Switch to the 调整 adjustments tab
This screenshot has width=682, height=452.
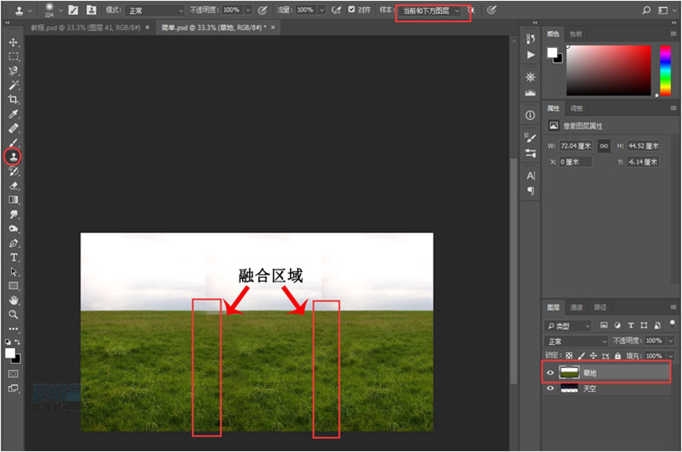pos(576,108)
